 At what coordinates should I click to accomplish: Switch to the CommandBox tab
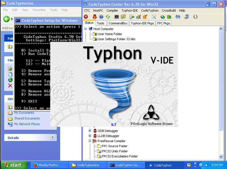(118, 23)
